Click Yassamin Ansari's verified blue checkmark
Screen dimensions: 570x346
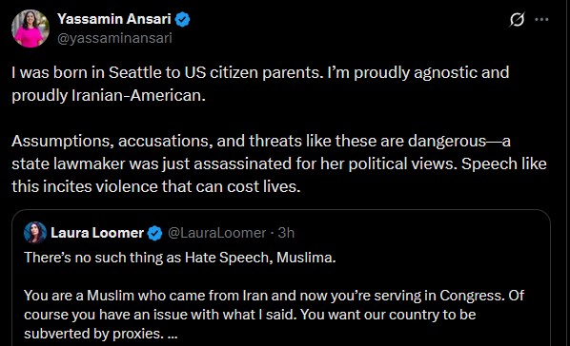pyautogui.click(x=182, y=19)
